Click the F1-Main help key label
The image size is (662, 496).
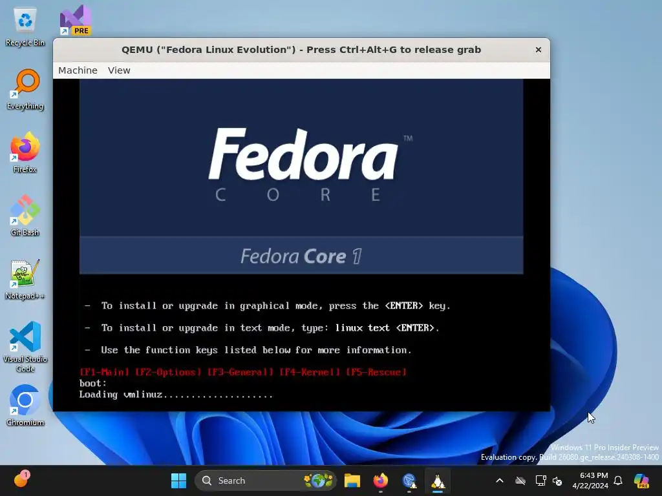click(x=104, y=372)
